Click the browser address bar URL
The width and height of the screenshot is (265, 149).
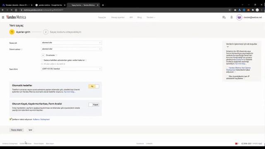click(x=43, y=10)
